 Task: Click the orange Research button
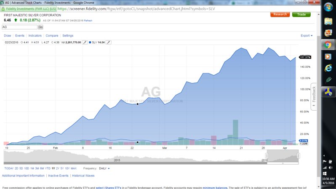tap(280, 14)
